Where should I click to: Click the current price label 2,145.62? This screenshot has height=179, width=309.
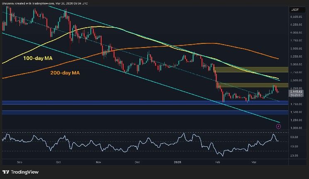coord(296,91)
